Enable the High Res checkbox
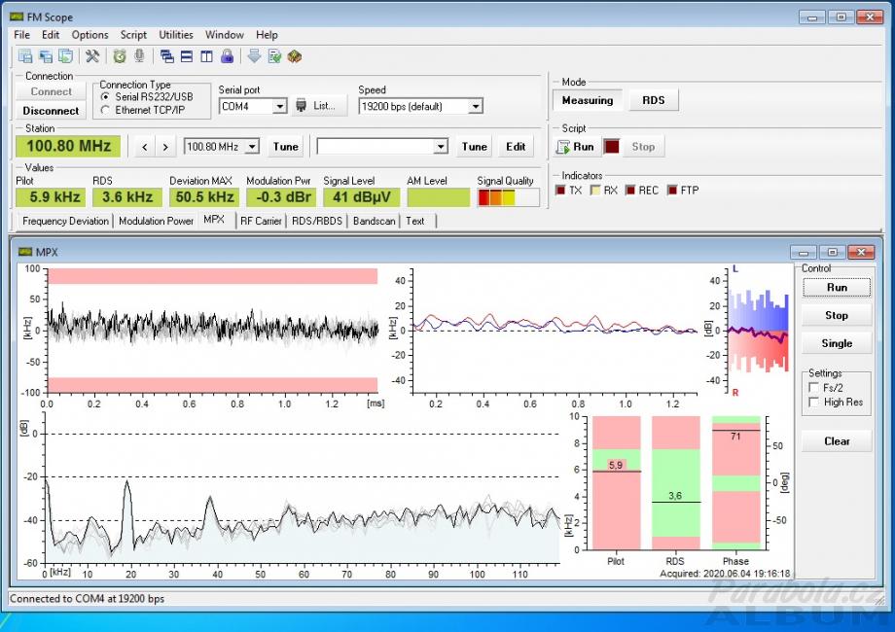 (x=814, y=403)
